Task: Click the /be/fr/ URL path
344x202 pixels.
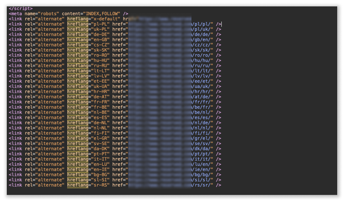Action: (x=201, y=107)
